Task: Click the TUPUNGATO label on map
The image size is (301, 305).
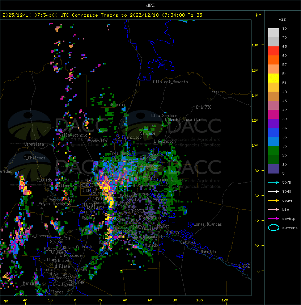Action: [x=59, y=252]
